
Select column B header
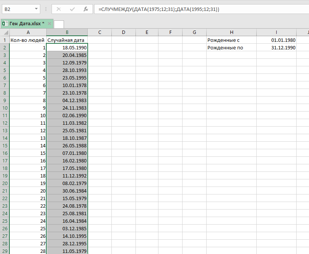(67, 32)
